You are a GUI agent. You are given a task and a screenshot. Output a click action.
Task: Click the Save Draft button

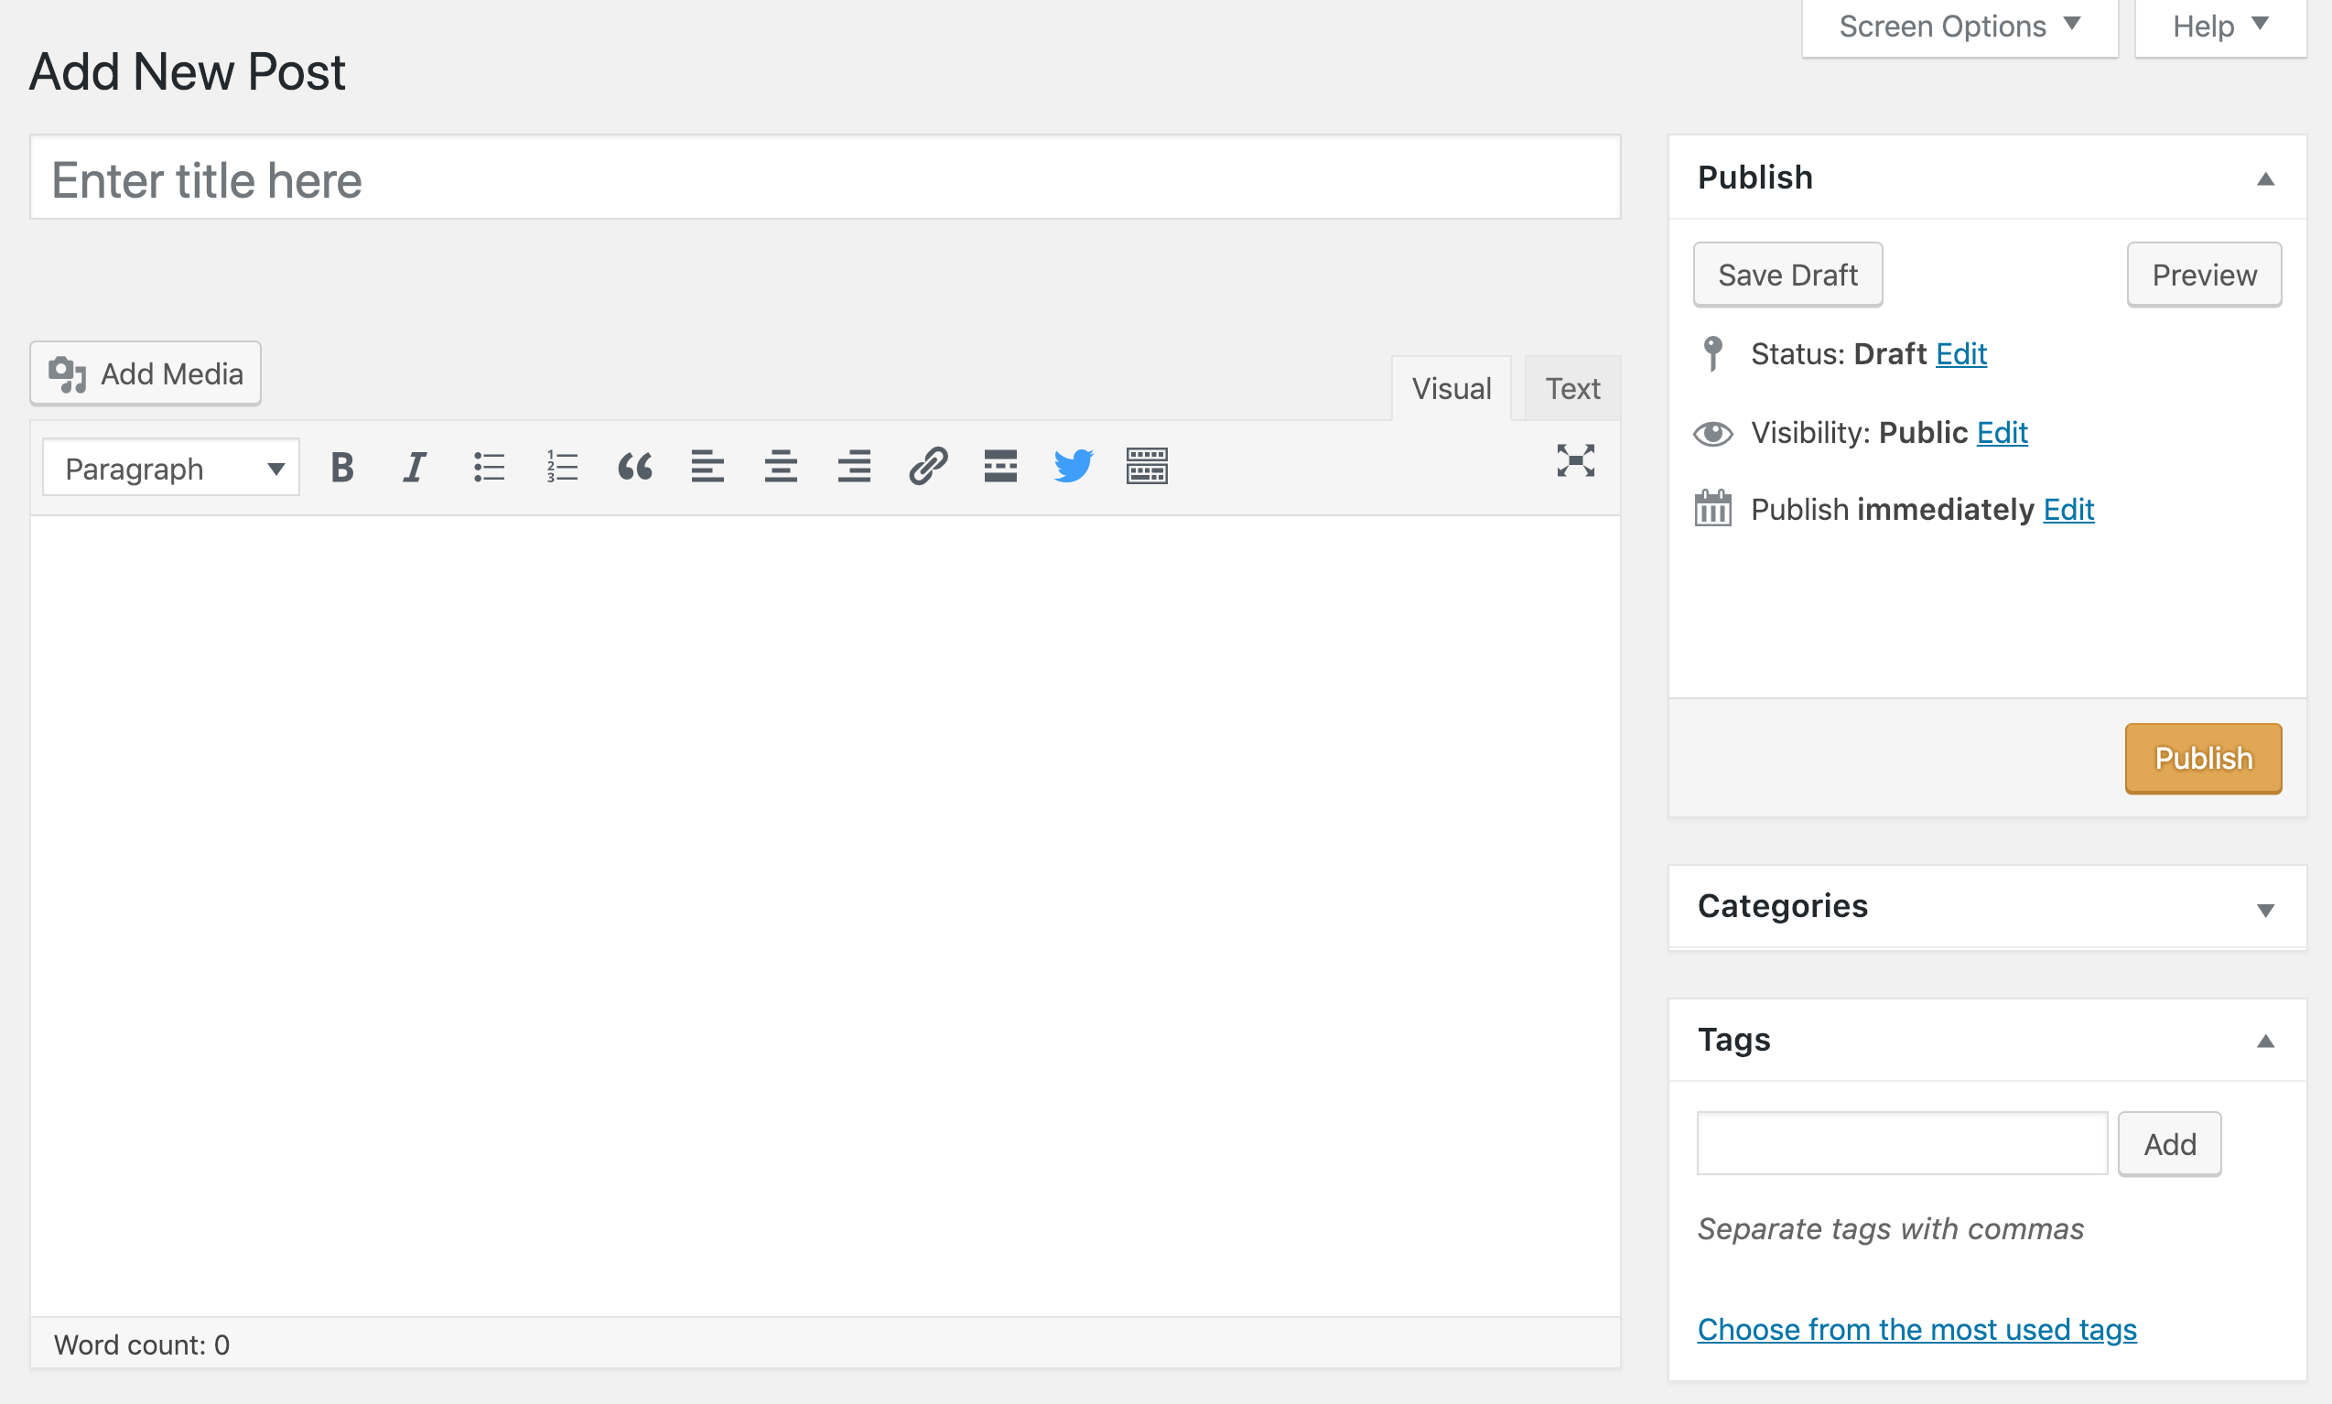tap(1787, 275)
